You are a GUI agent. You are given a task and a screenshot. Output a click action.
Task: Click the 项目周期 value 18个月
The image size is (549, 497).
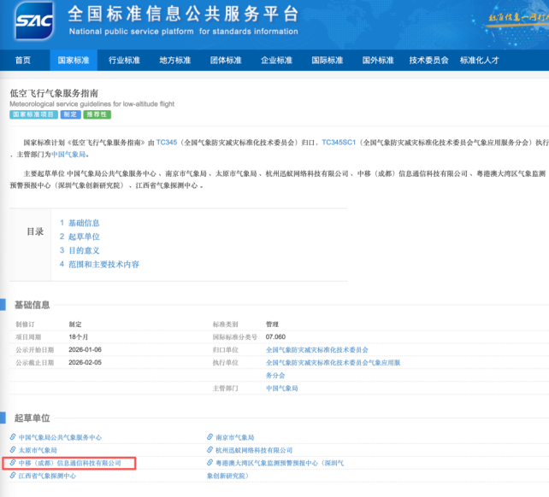[x=79, y=336]
